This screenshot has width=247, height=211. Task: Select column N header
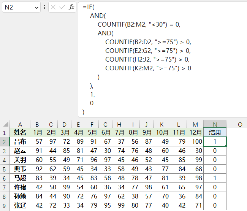(x=215, y=124)
